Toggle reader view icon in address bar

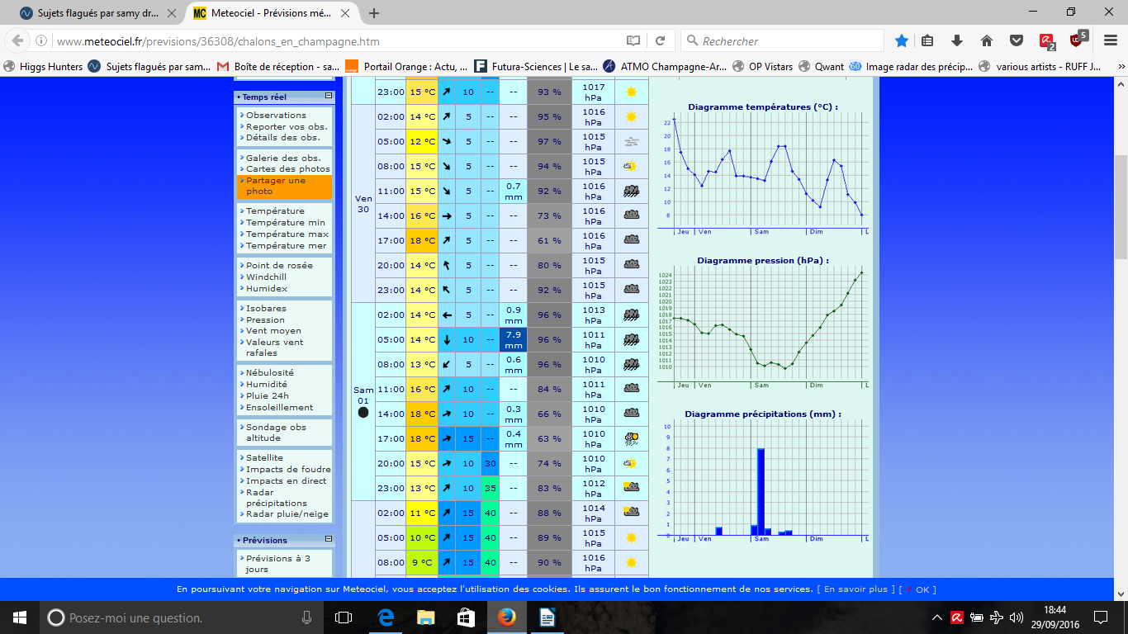click(x=633, y=40)
